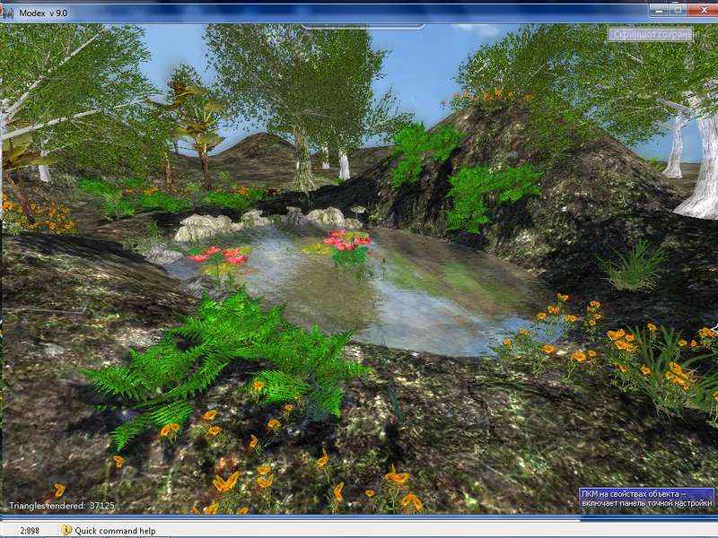
Task: Click the blue ПКМ hint tooltip box
Action: click(646, 499)
